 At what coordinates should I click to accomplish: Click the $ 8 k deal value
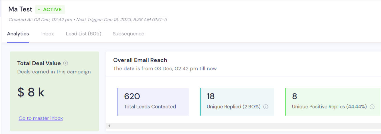click(31, 92)
